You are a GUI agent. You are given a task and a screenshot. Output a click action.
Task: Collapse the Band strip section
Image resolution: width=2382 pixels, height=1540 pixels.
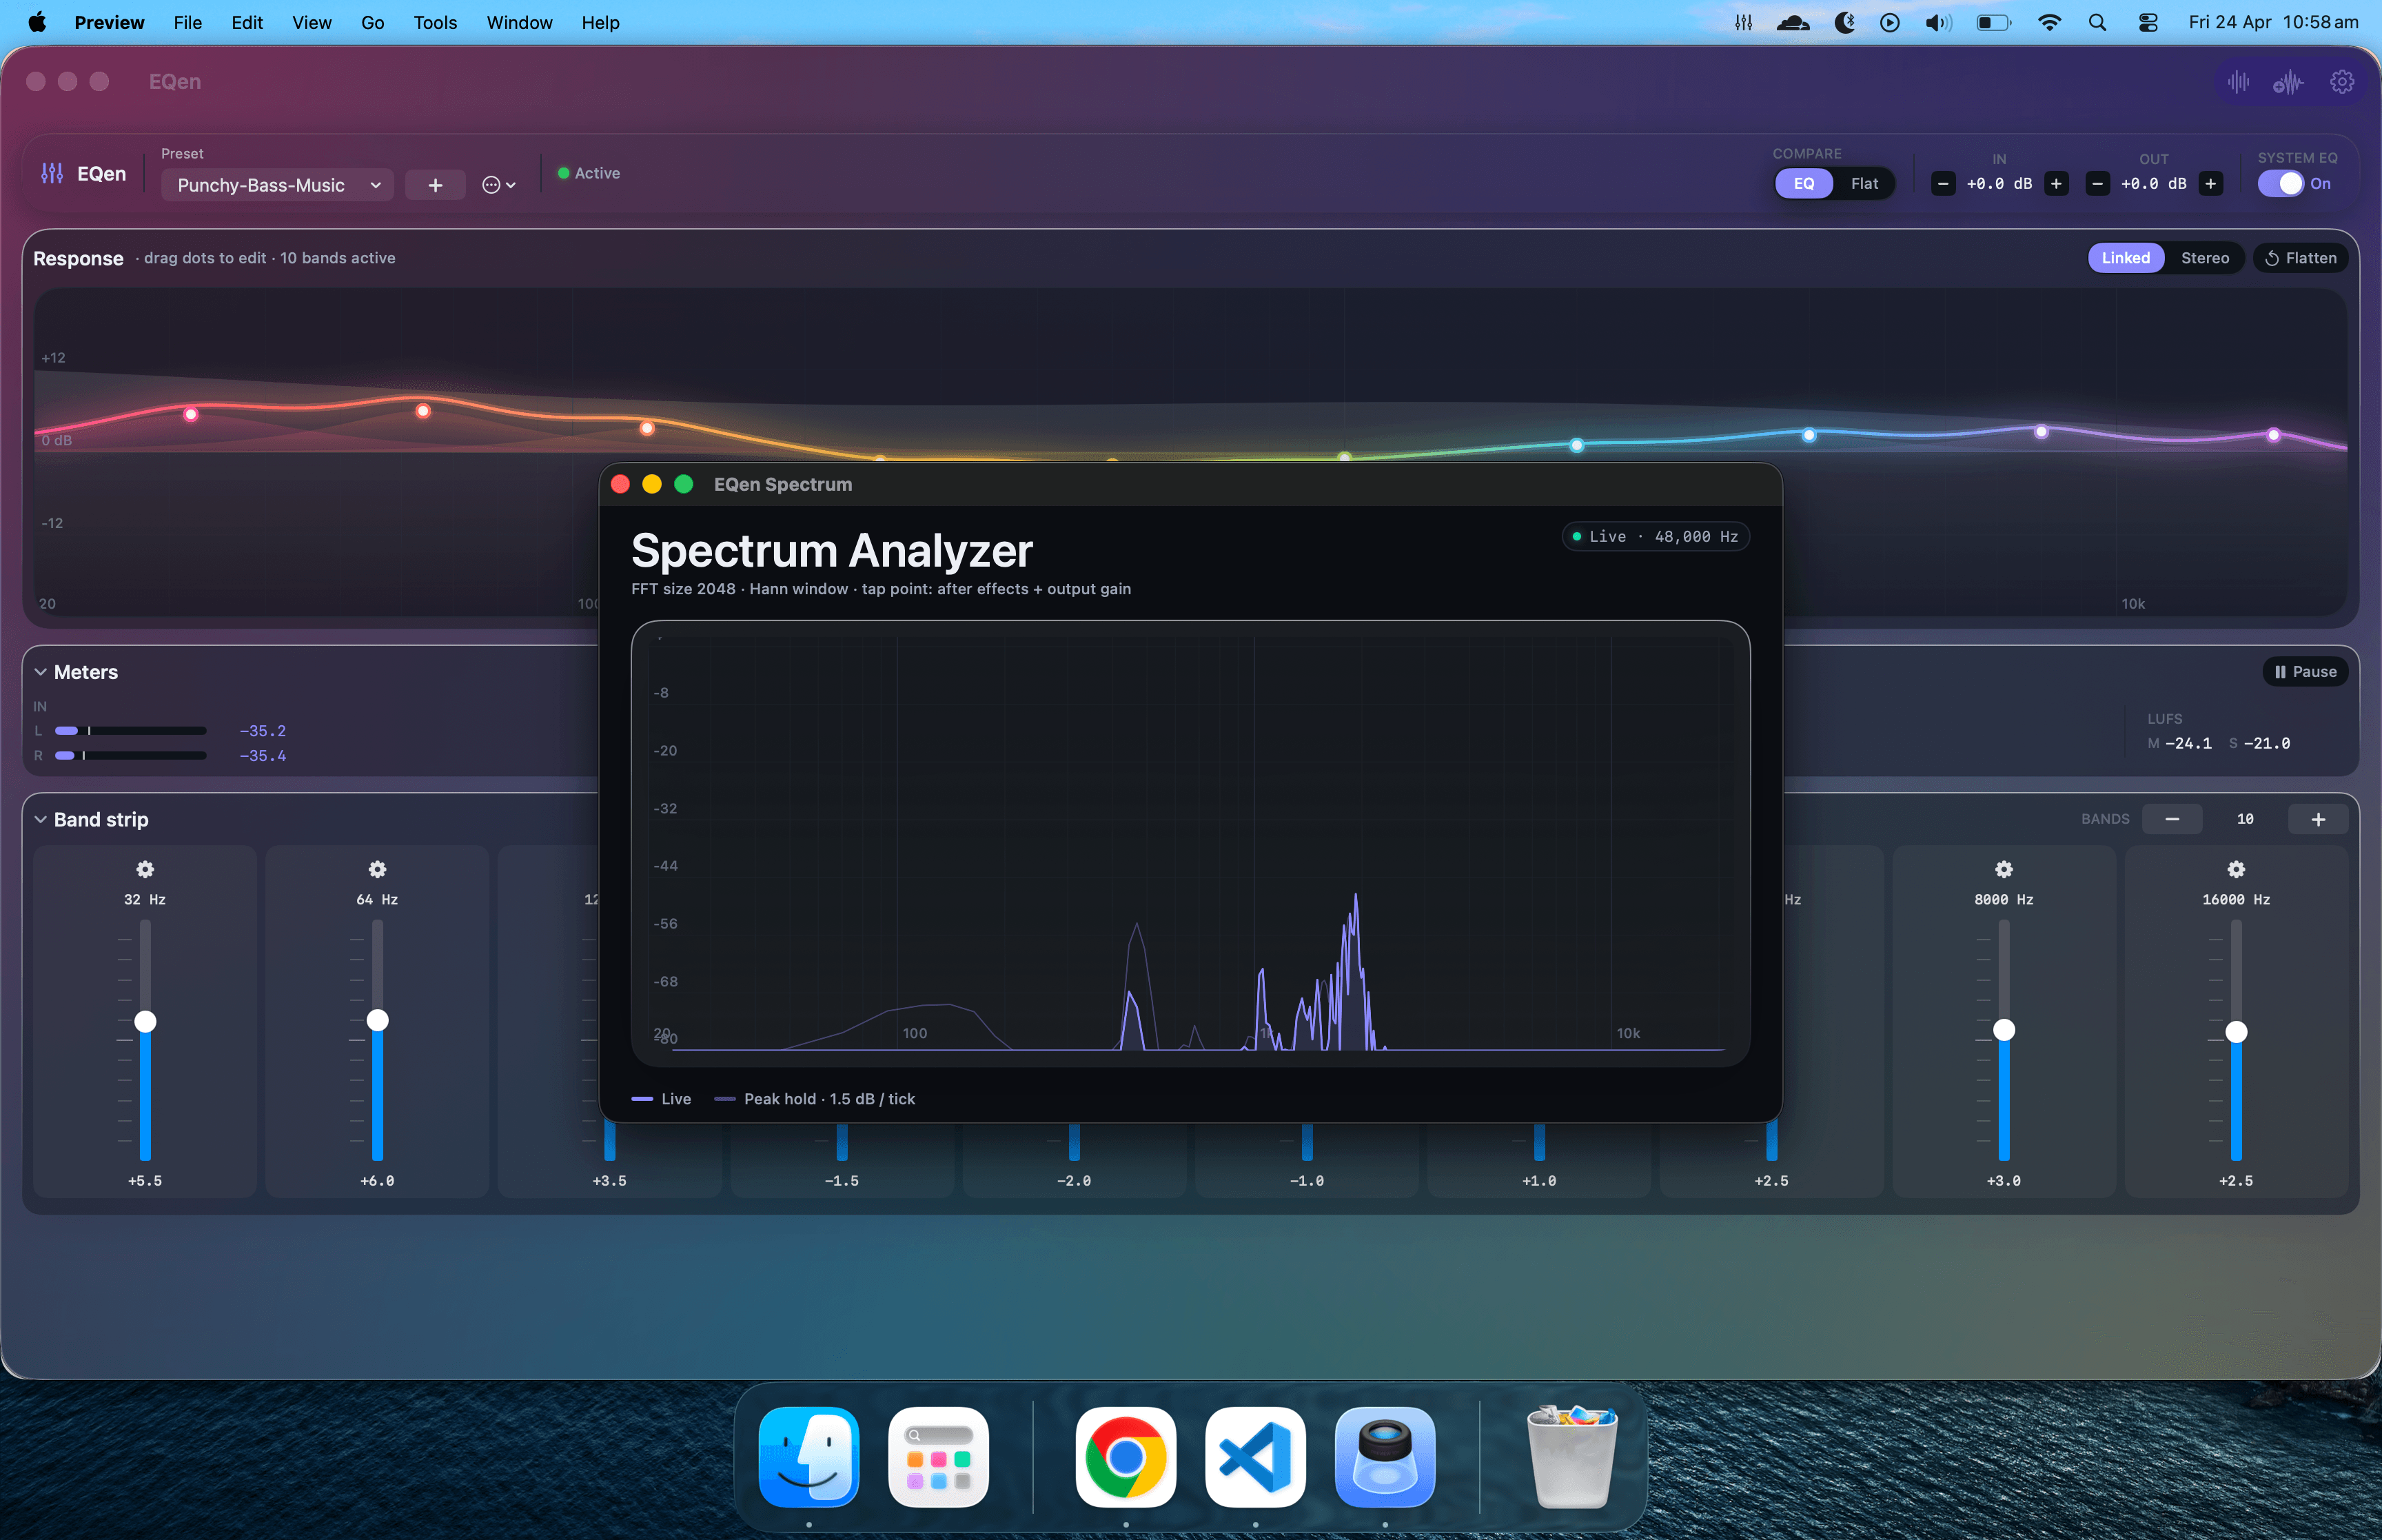(41, 820)
